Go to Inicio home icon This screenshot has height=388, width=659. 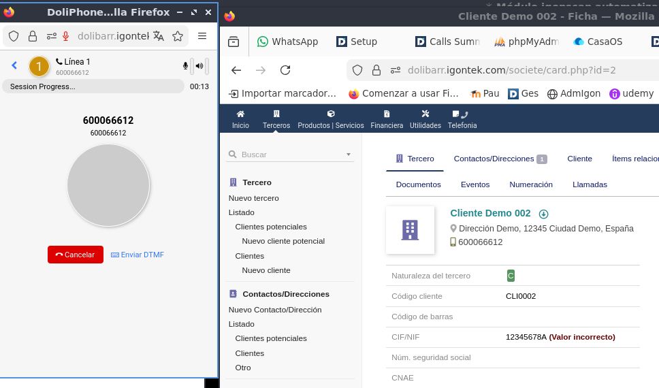240,119
